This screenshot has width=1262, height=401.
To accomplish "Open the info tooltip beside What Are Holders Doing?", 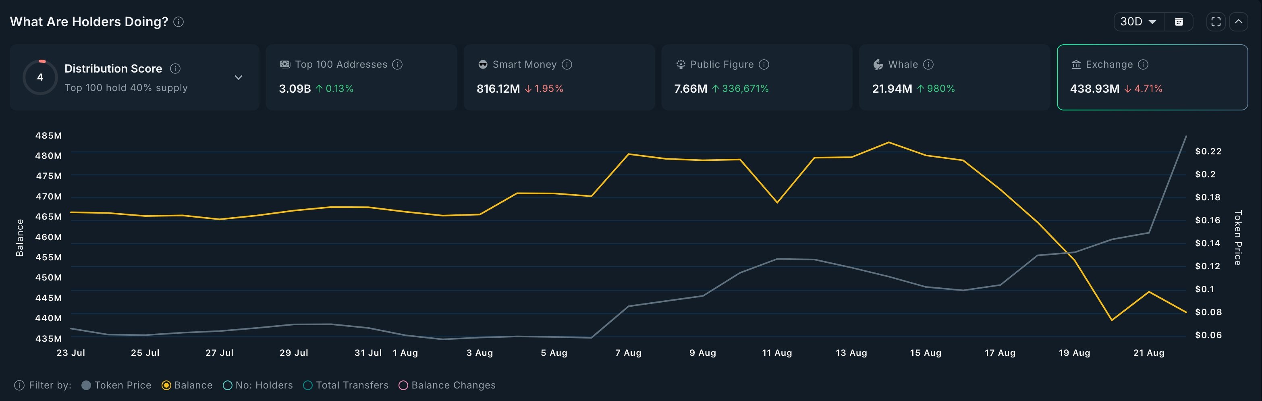I will pos(179,22).
